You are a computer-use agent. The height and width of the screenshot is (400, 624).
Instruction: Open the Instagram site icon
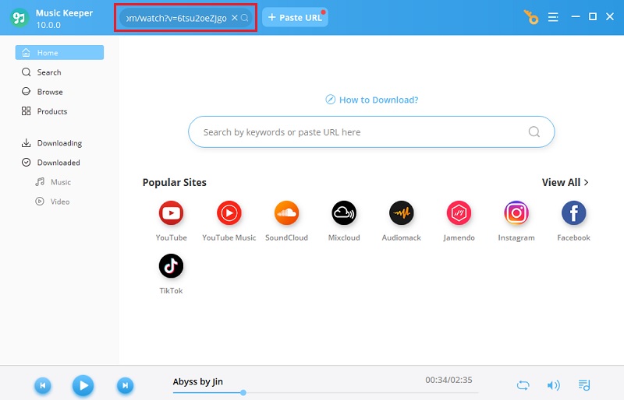516,213
